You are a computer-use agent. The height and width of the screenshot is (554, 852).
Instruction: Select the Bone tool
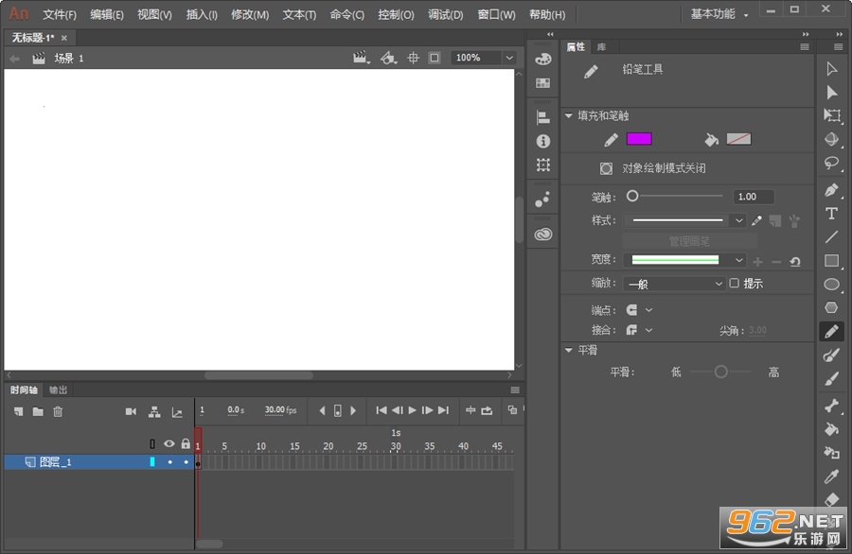(831, 406)
